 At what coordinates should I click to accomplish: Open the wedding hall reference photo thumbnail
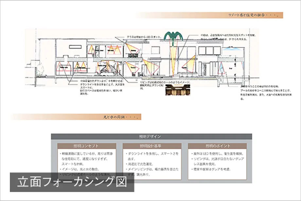[178, 90]
